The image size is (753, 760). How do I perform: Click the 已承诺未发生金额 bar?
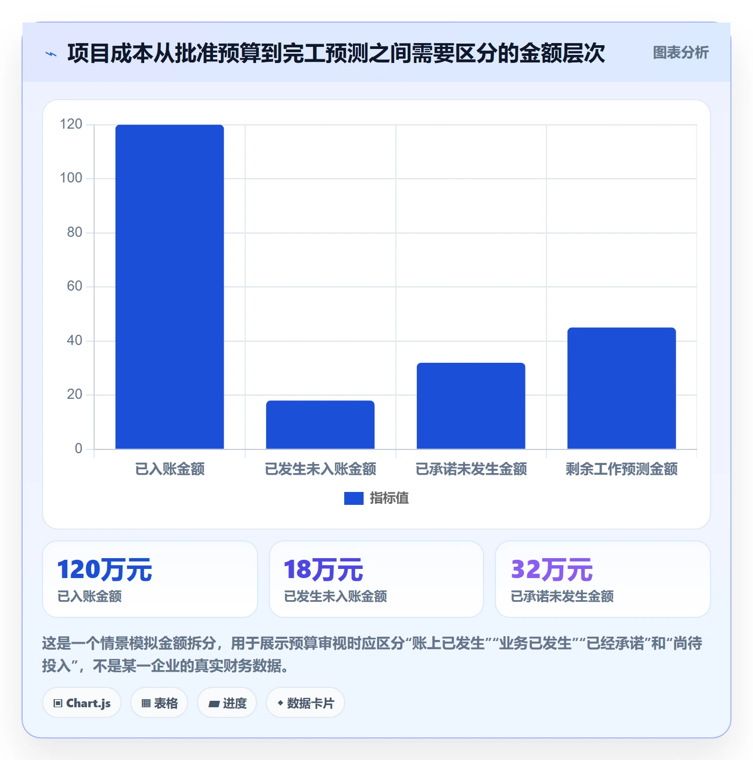click(x=471, y=406)
